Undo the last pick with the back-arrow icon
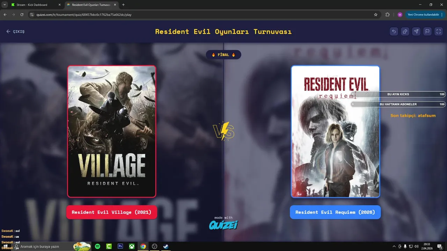Image resolution: width=447 pixels, height=251 pixels. 394,31
